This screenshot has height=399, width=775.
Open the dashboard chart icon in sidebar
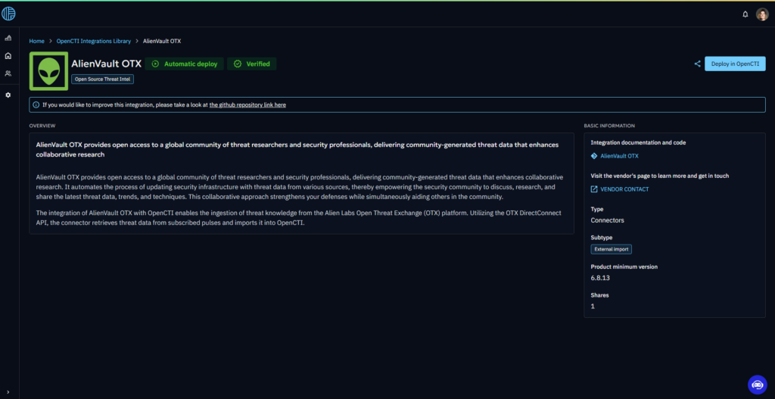point(8,38)
